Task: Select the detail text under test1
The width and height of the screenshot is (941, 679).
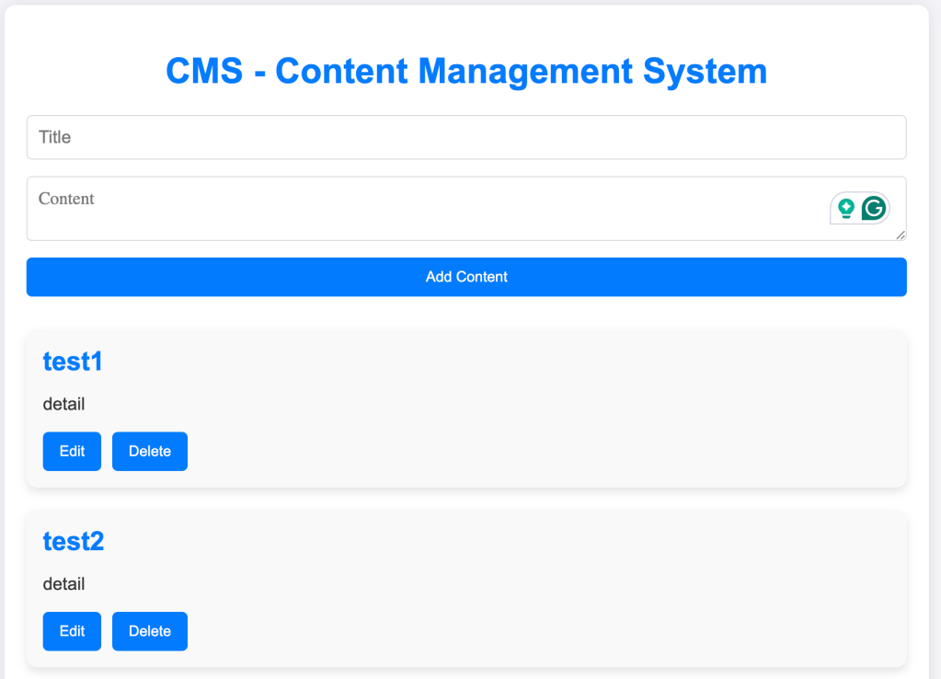Action: 63,404
